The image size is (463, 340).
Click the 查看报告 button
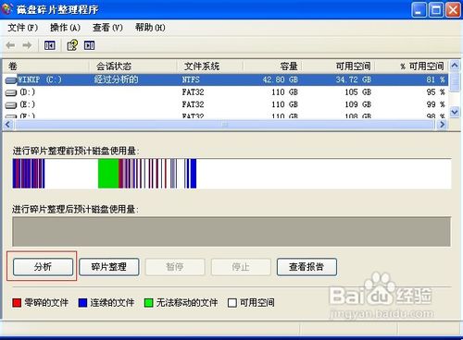point(307,267)
